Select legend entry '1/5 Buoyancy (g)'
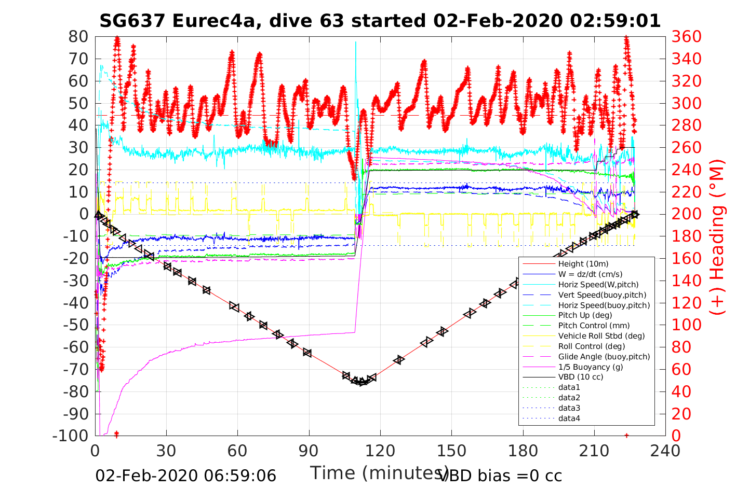Viewport: 736px width, 490px height. (x=591, y=367)
